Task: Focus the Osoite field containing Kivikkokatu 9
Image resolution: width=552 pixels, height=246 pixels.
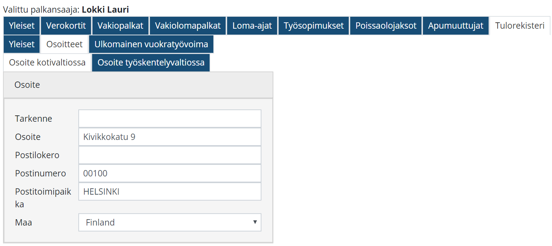Action: (x=170, y=137)
